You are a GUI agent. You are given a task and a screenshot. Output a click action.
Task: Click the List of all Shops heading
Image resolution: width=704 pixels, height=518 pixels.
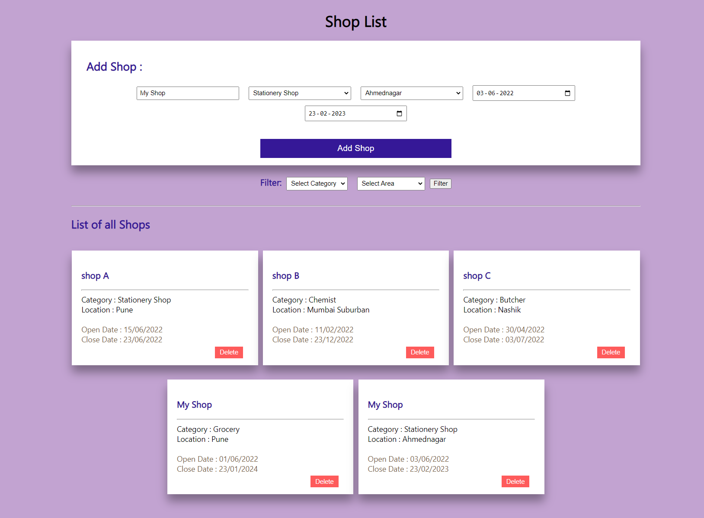111,225
